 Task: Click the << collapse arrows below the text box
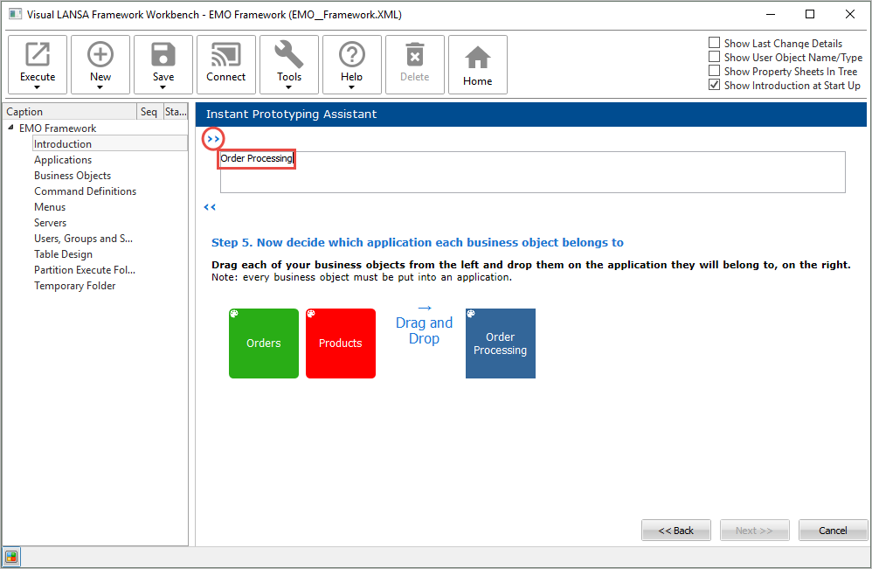[210, 207]
